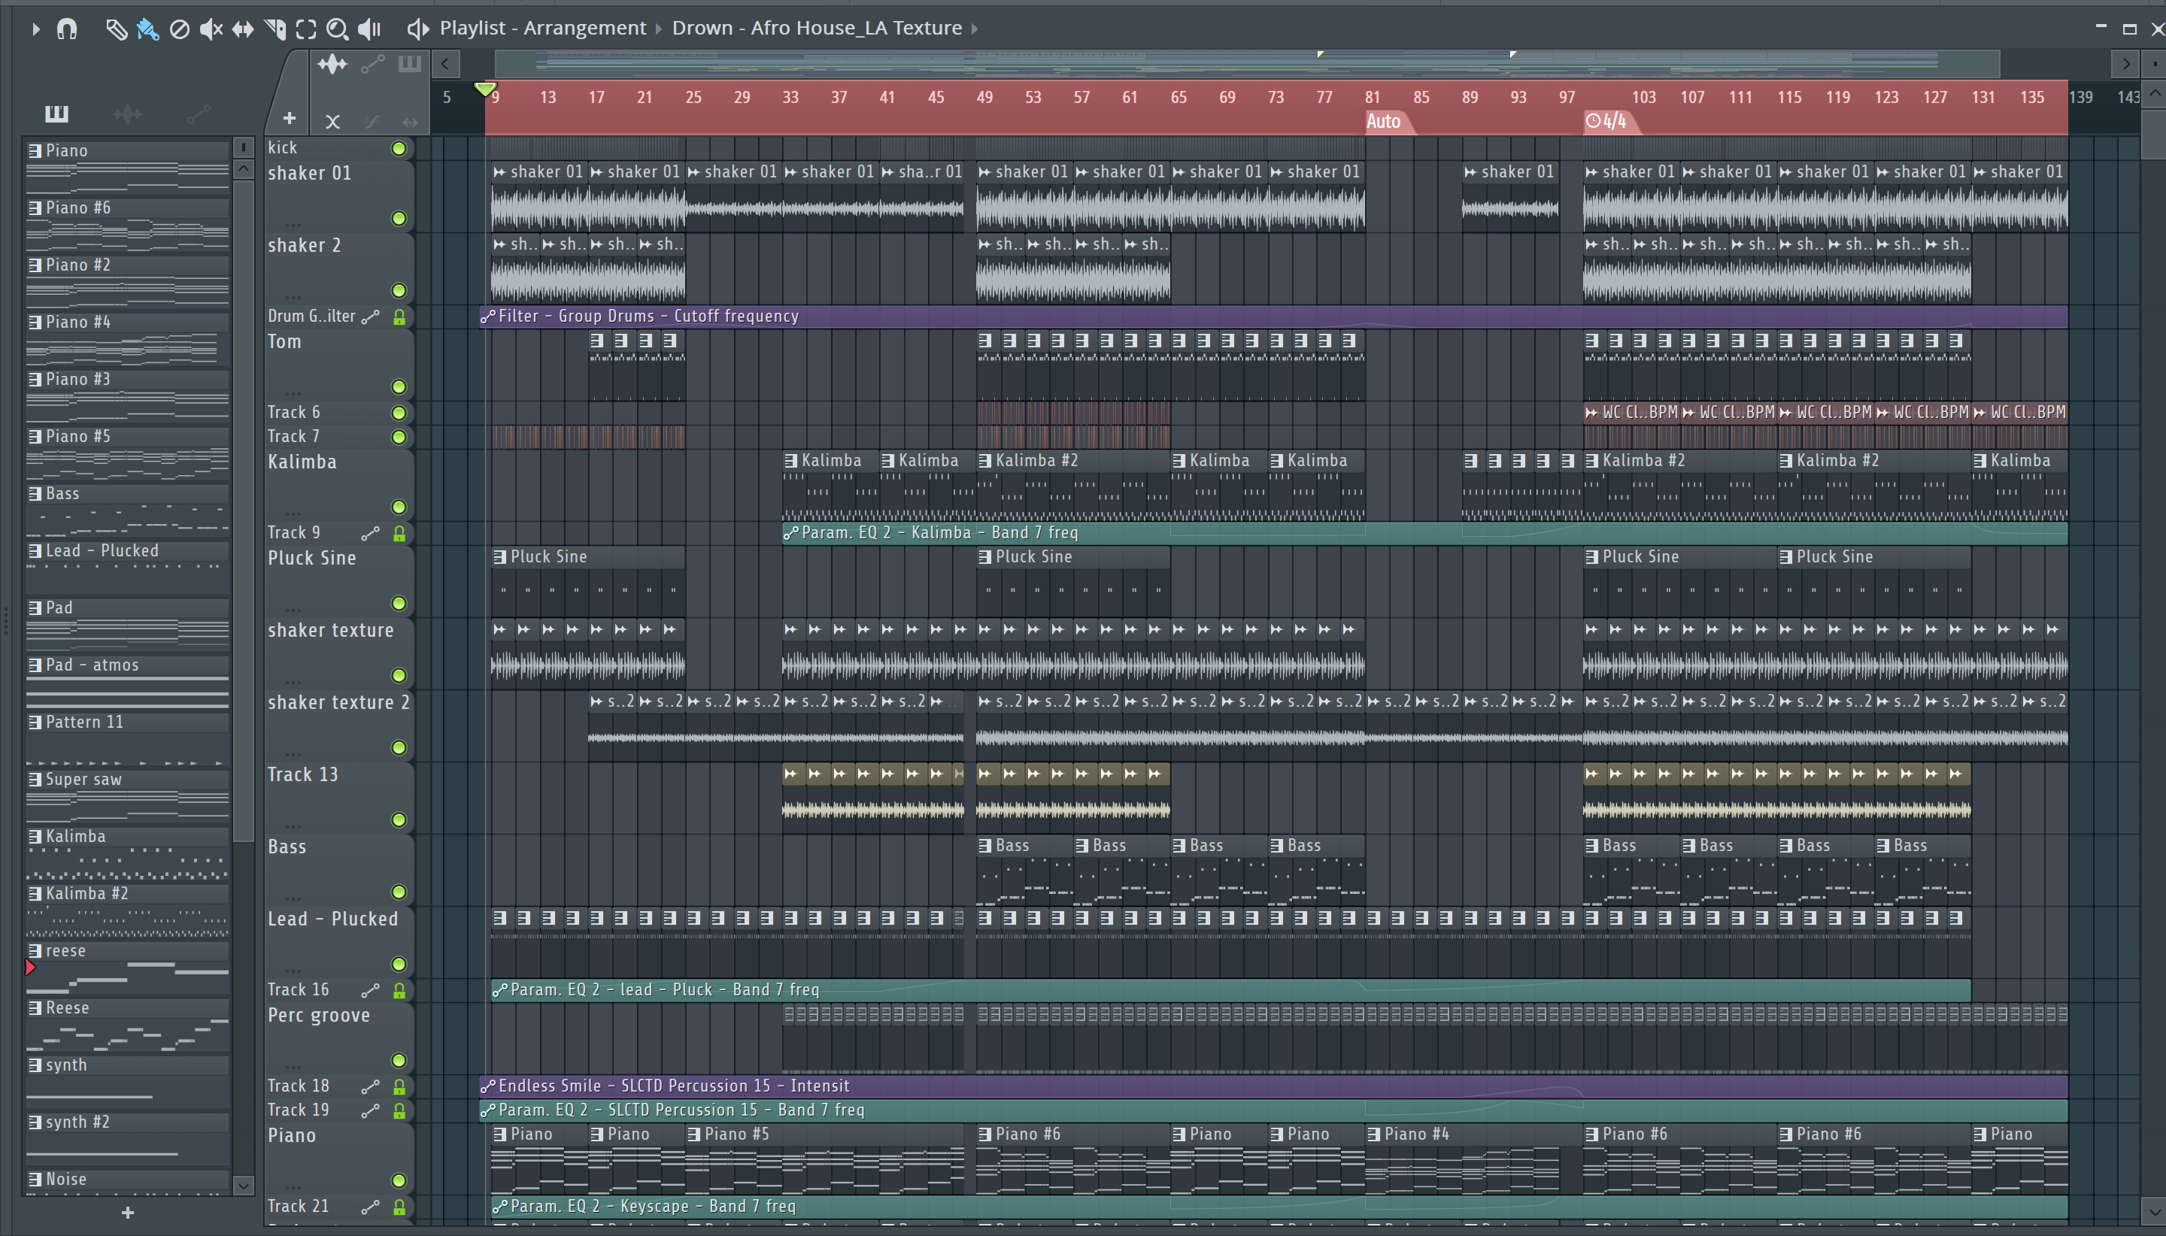Mute the Bass track
This screenshot has width=2166, height=1236.
399,892
